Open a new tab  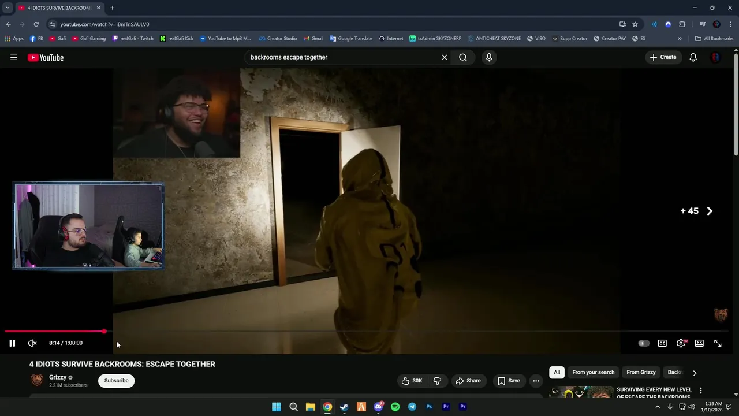[x=112, y=8]
